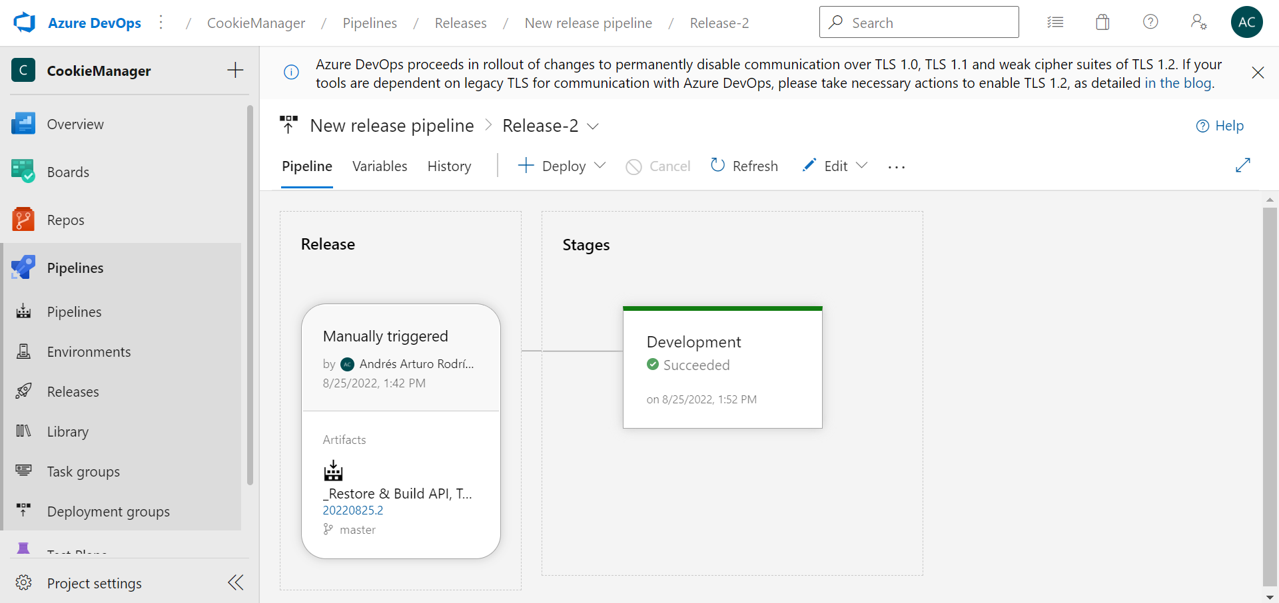The width and height of the screenshot is (1279, 603).
Task: Click the main content vertical scrollbar
Action: pos(1270,396)
